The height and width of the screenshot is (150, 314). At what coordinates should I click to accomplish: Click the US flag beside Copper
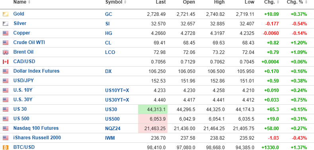[6, 33]
